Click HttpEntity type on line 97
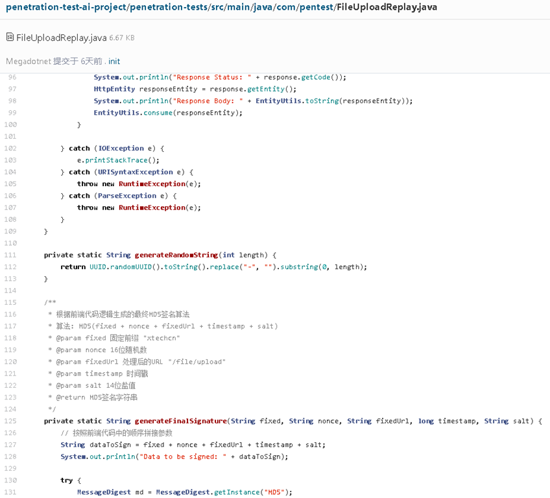The width and height of the screenshot is (550, 498). pyautogui.click(x=114, y=89)
